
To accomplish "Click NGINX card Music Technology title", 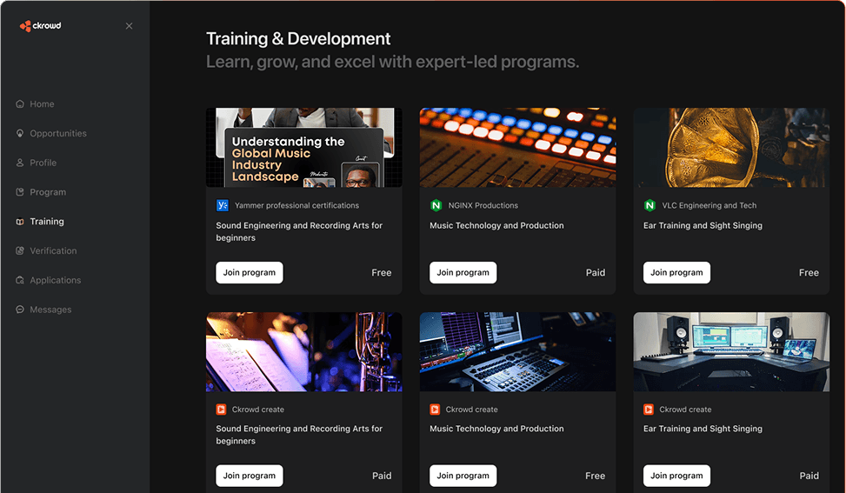I will 496,225.
